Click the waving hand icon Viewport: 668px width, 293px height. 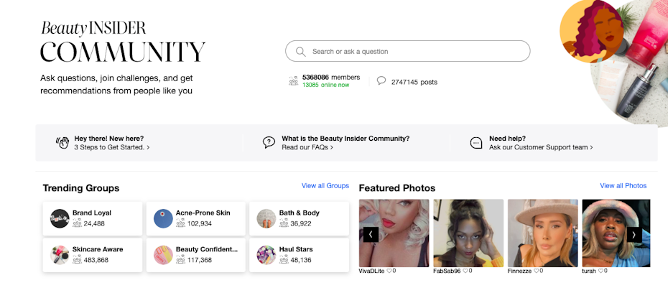point(62,142)
